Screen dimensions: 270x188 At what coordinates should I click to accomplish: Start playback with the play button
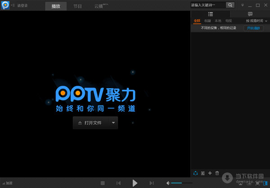coord(135,183)
